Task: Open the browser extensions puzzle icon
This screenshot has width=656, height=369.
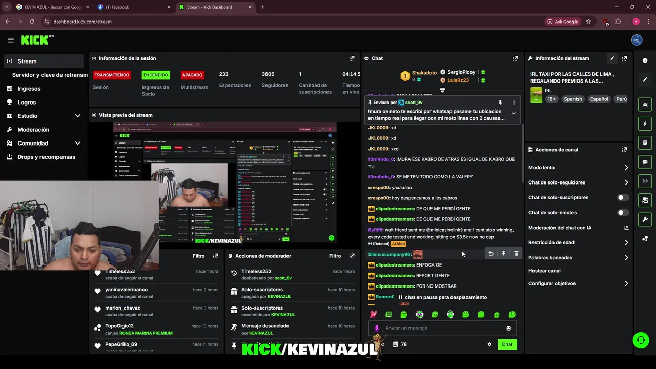Action: (x=618, y=22)
